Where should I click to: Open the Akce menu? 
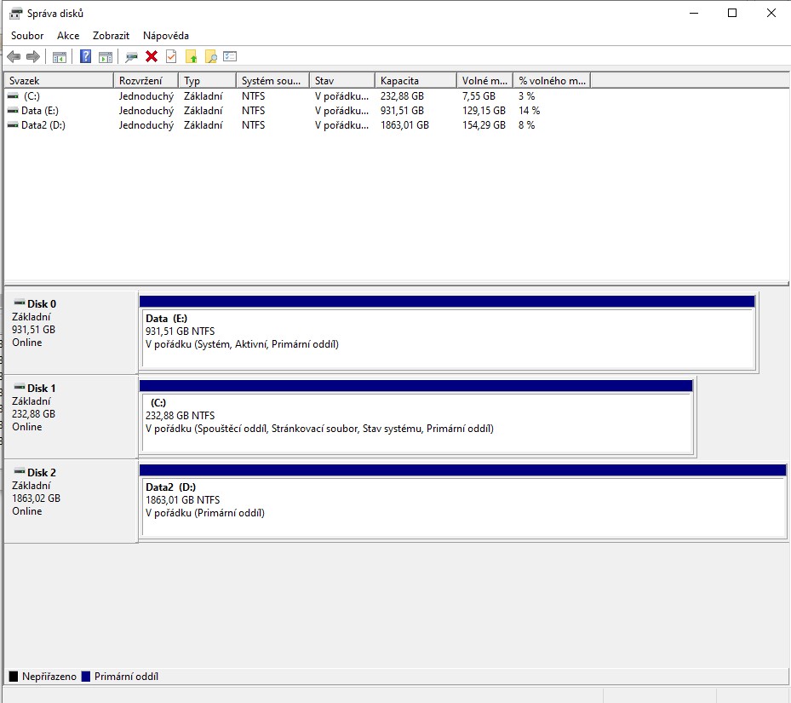pos(68,36)
